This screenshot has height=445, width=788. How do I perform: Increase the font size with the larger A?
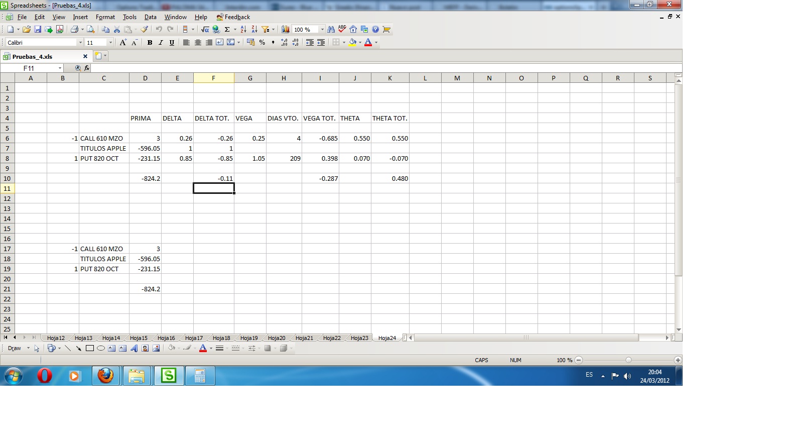pyautogui.click(x=123, y=43)
